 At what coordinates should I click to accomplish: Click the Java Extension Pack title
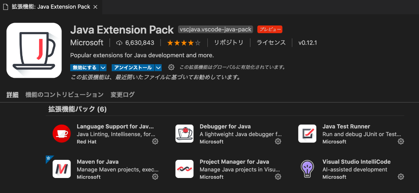122,30
